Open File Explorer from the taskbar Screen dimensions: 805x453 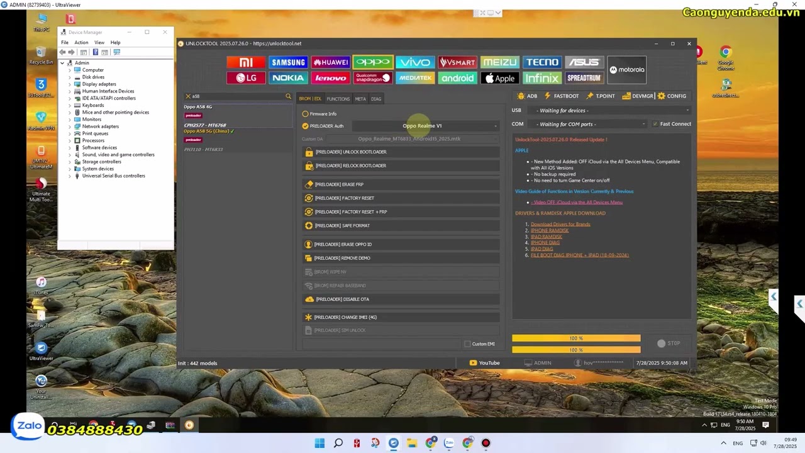[412, 443]
